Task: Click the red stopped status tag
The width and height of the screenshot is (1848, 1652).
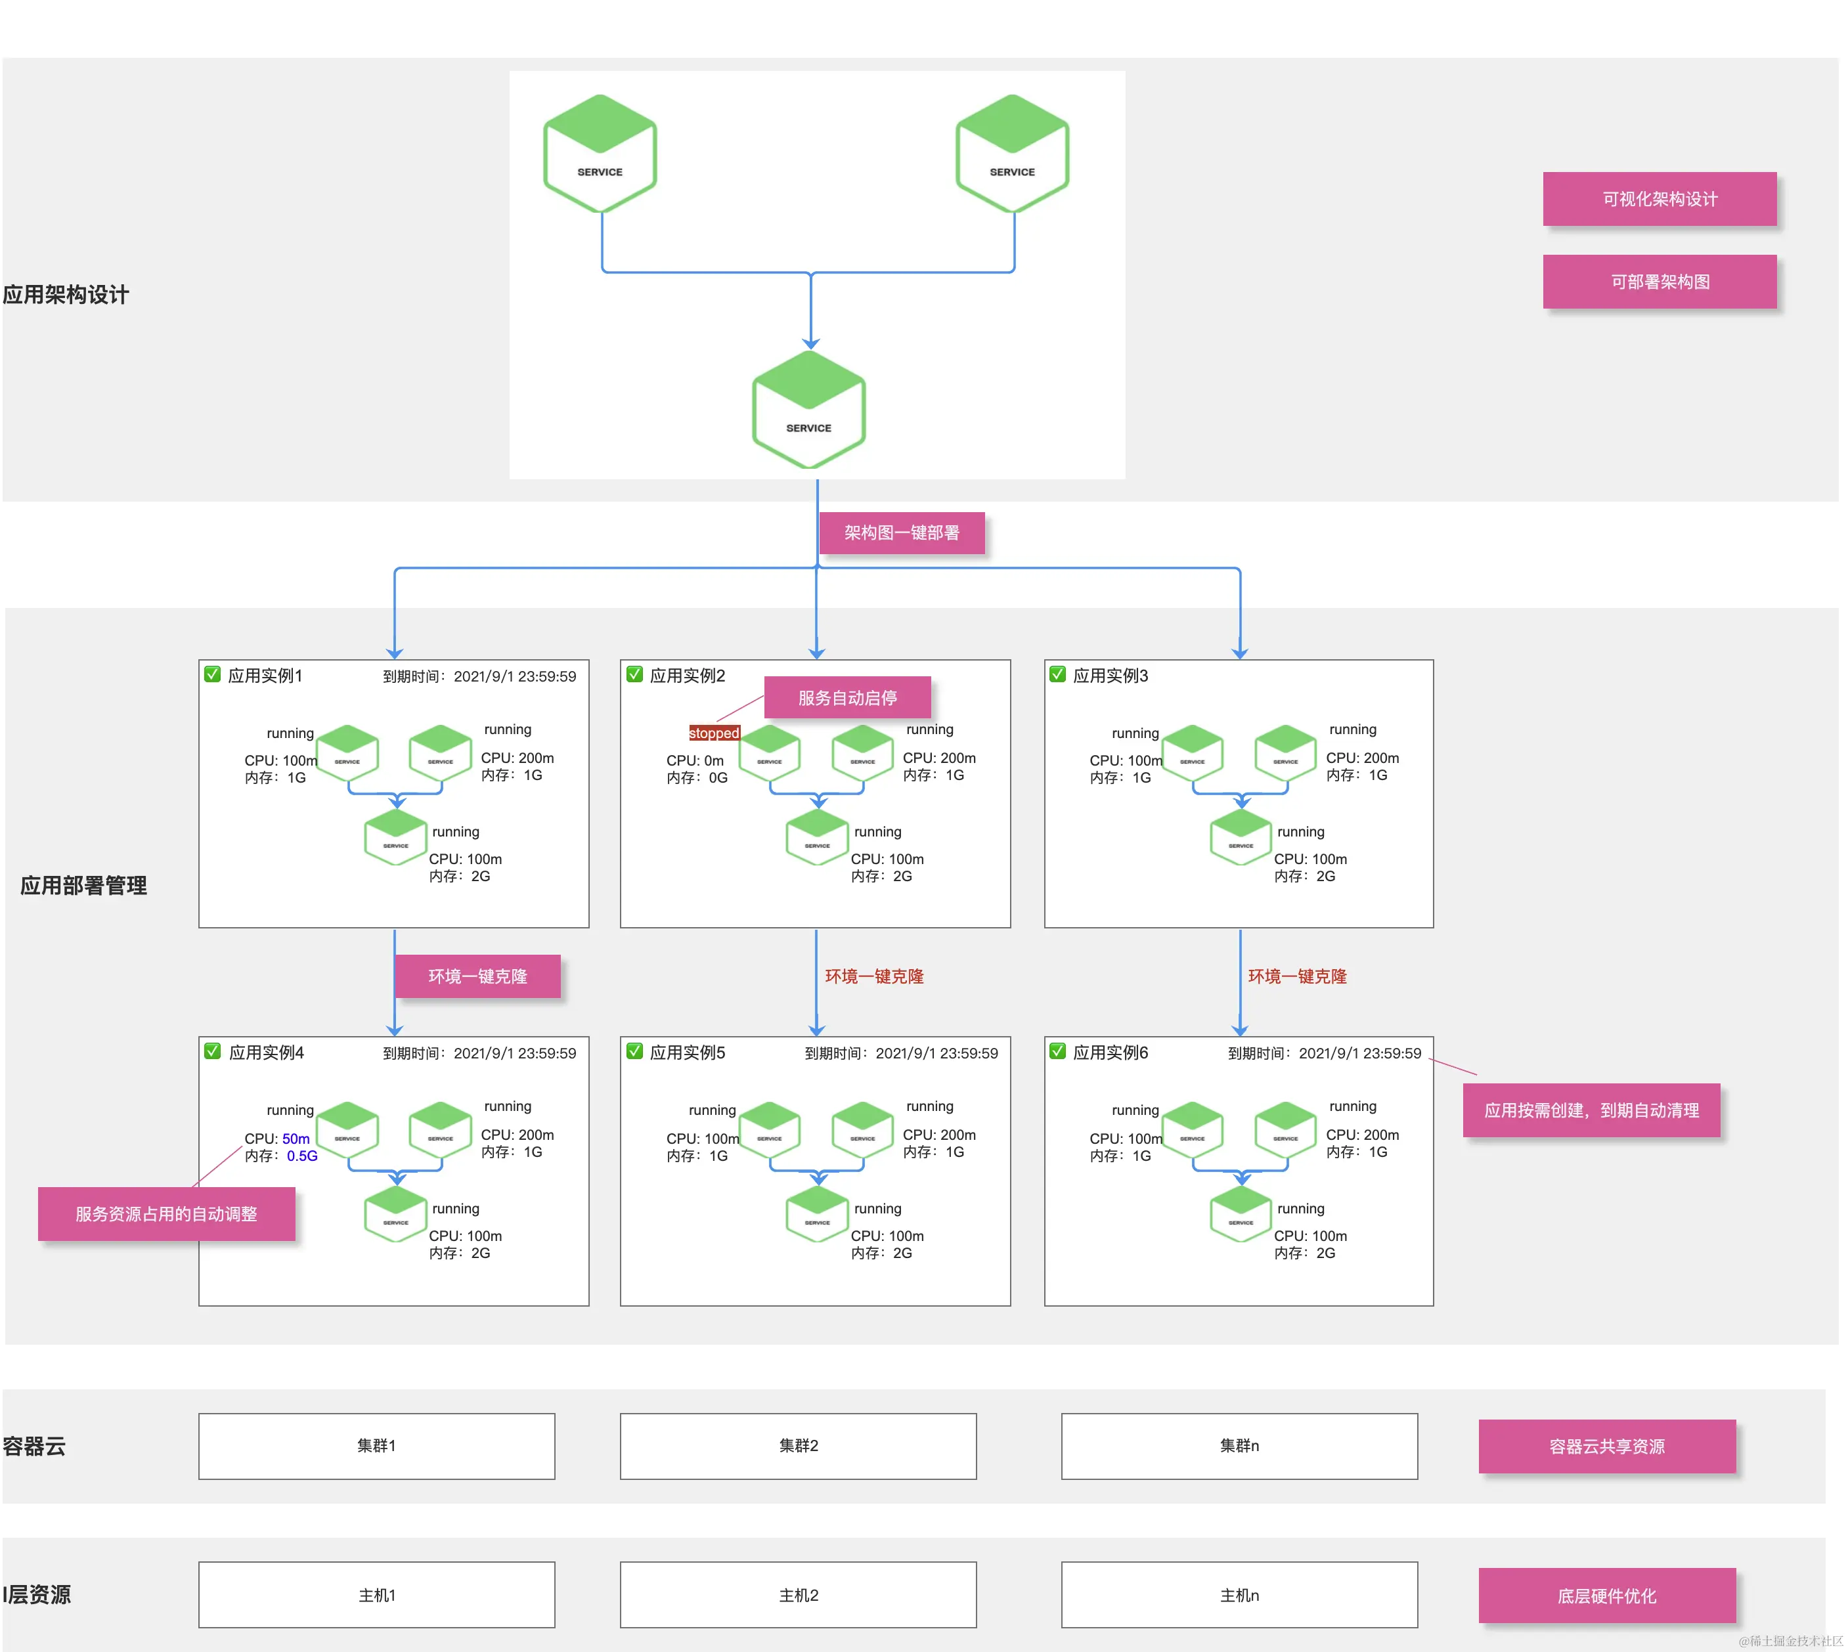Action: pos(715,733)
